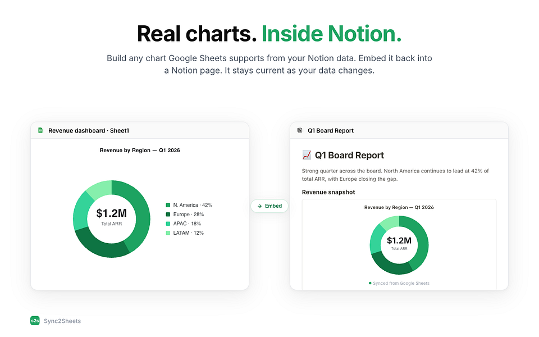The width and height of the screenshot is (539, 337).
Task: Click the "$1.2M" total in the Notion donut chart
Action: [x=399, y=240]
